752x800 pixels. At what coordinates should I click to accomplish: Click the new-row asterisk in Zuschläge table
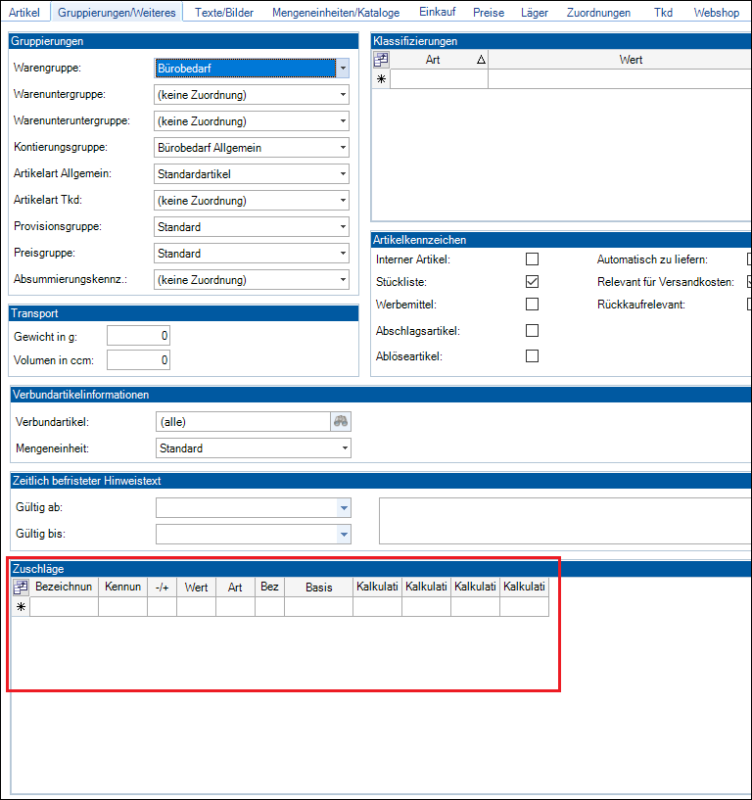21,607
